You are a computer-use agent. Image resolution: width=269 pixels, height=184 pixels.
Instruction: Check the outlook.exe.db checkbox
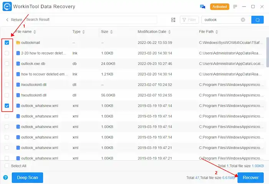coord(7,64)
